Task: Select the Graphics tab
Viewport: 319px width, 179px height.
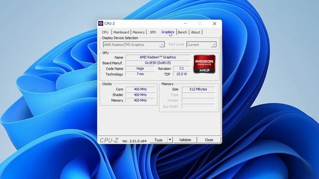Action: point(167,32)
